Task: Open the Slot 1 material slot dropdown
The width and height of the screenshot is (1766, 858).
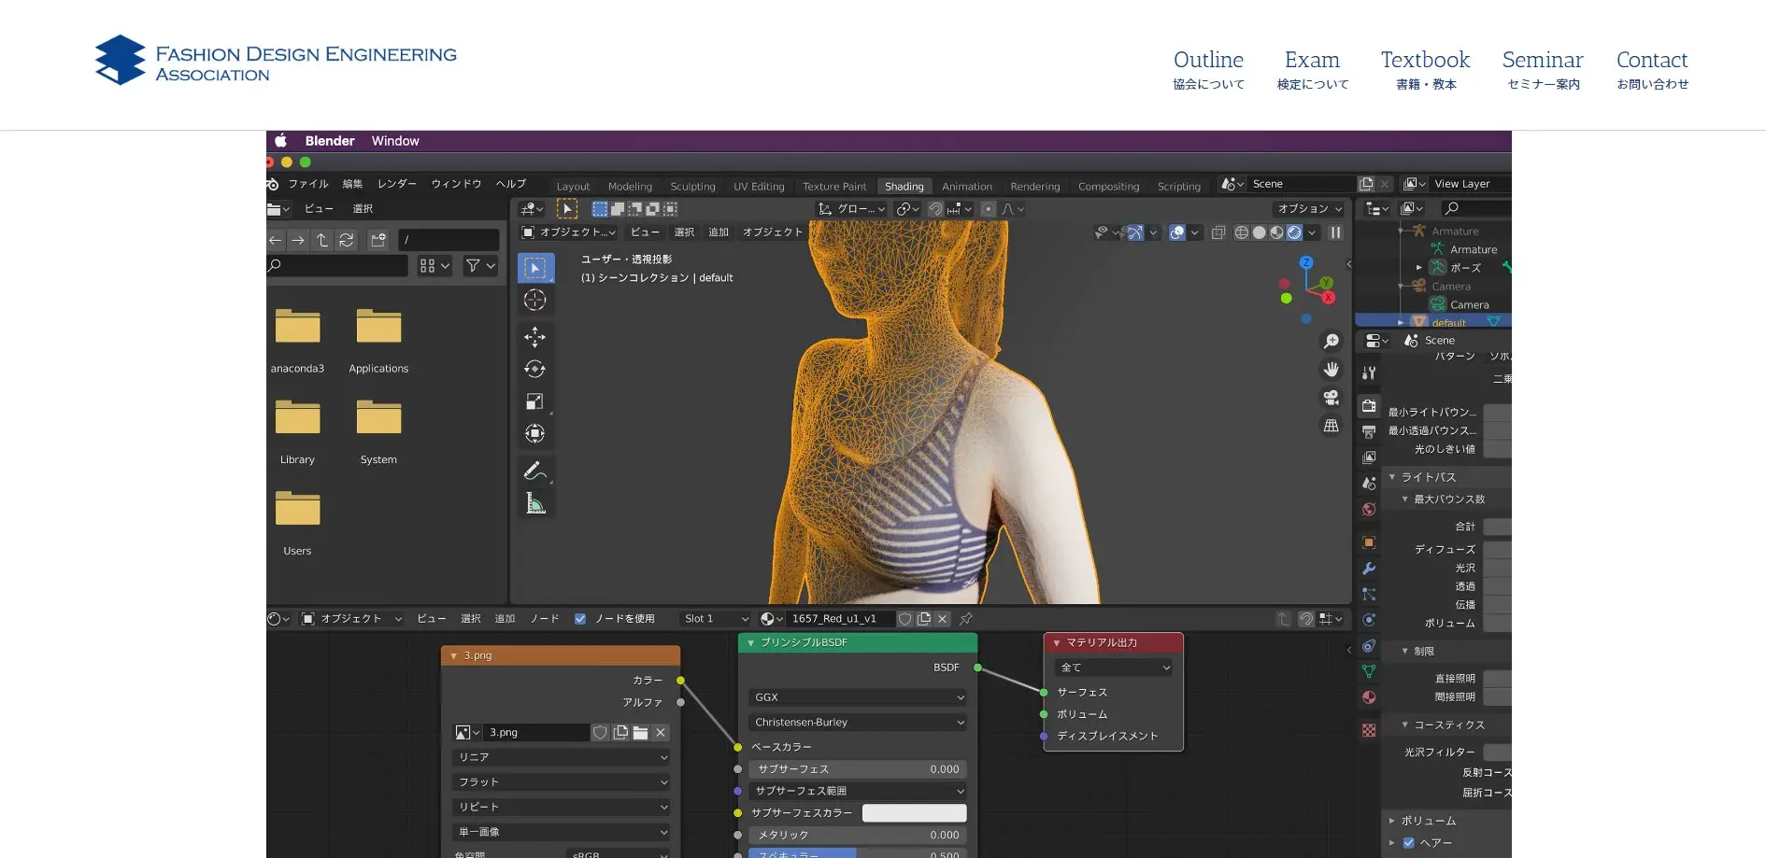Action: [716, 619]
